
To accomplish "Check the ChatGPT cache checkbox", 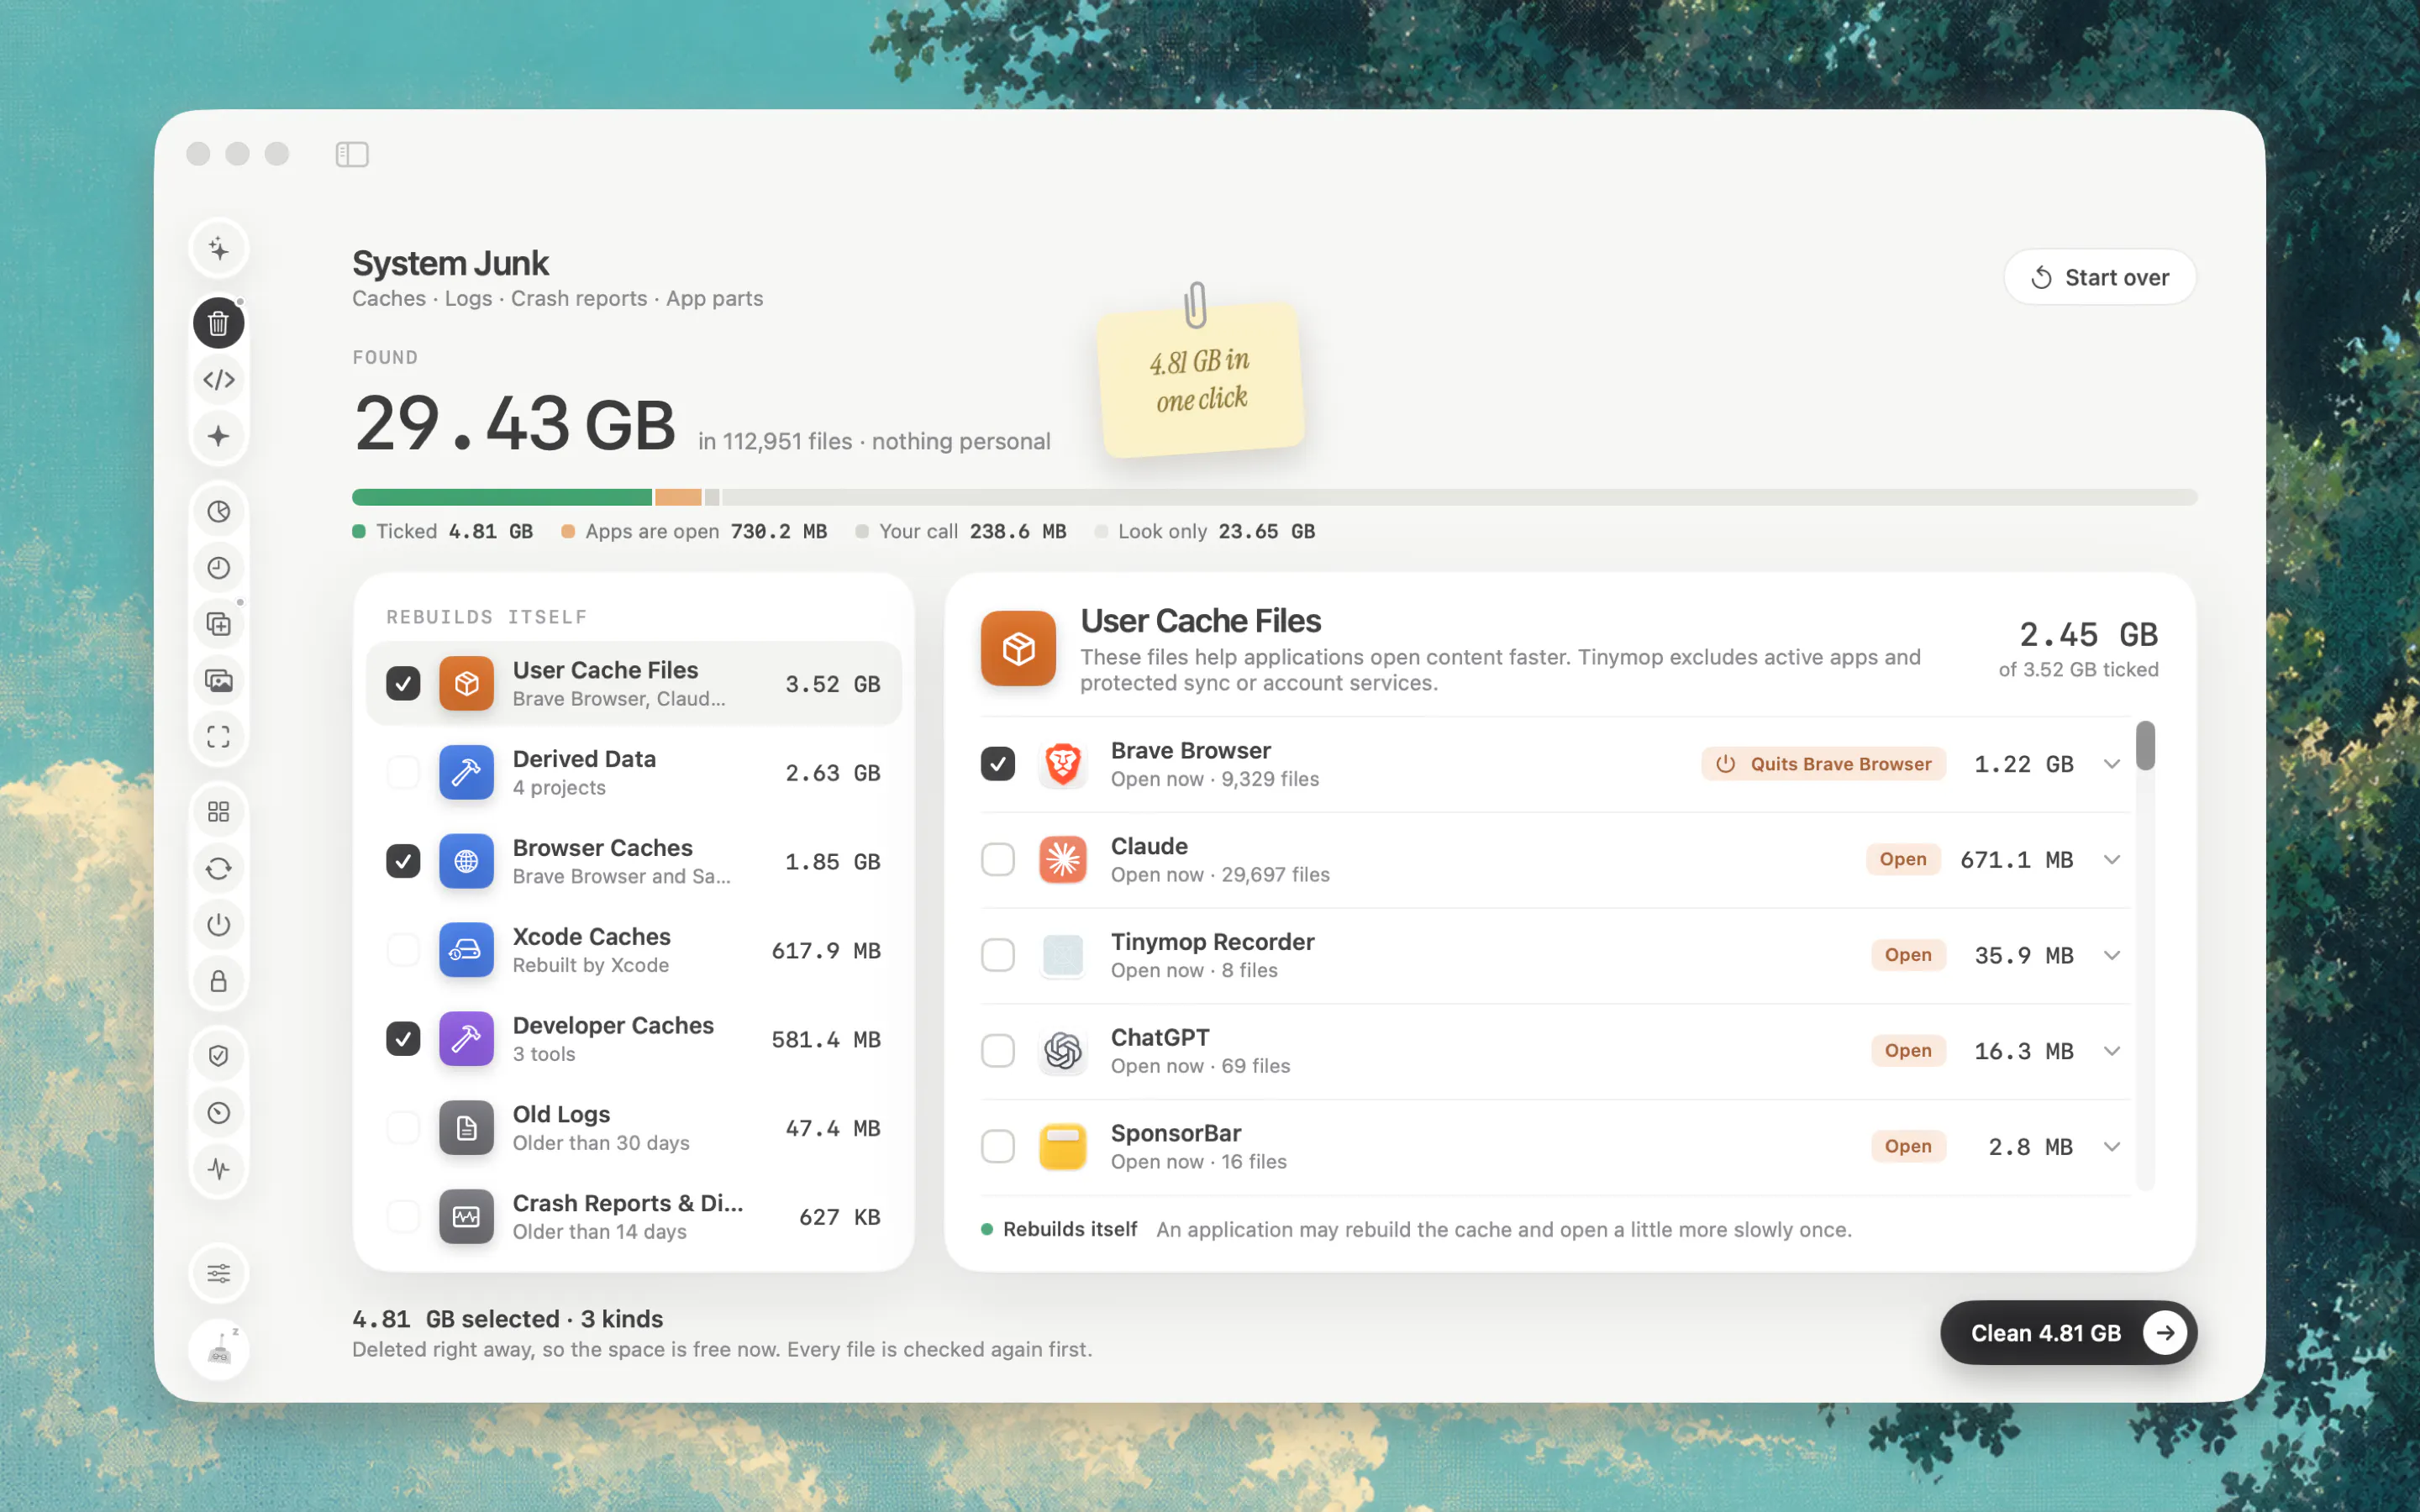I will pyautogui.click(x=997, y=1051).
